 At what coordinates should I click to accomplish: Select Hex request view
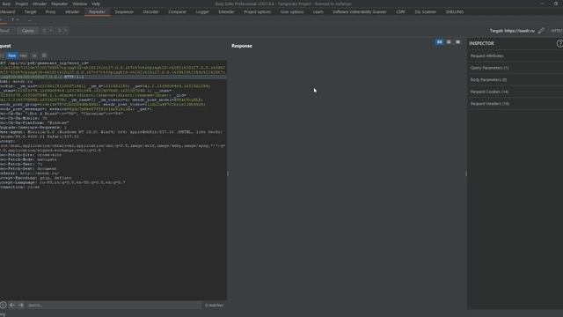tap(24, 55)
